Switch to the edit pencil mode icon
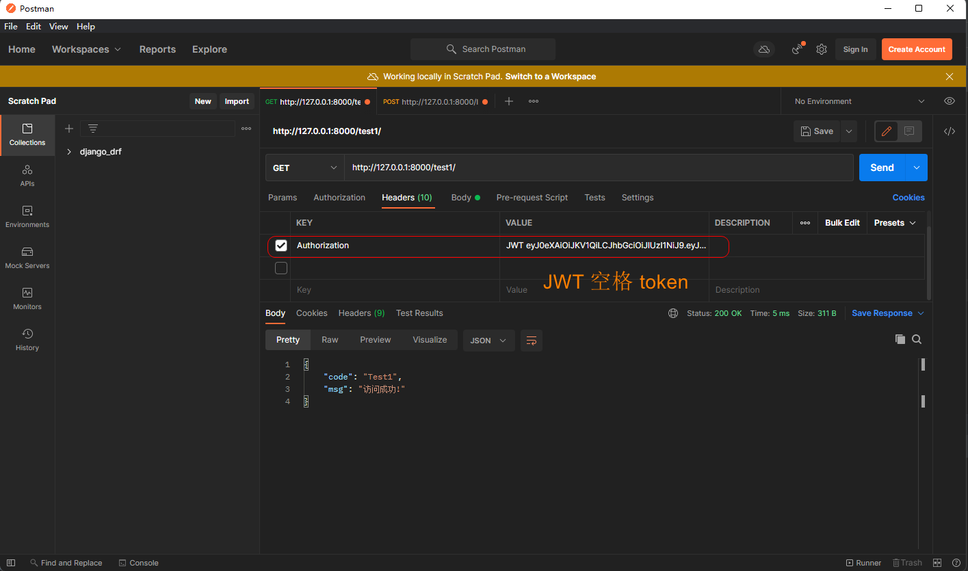The height and width of the screenshot is (571, 968). click(887, 131)
